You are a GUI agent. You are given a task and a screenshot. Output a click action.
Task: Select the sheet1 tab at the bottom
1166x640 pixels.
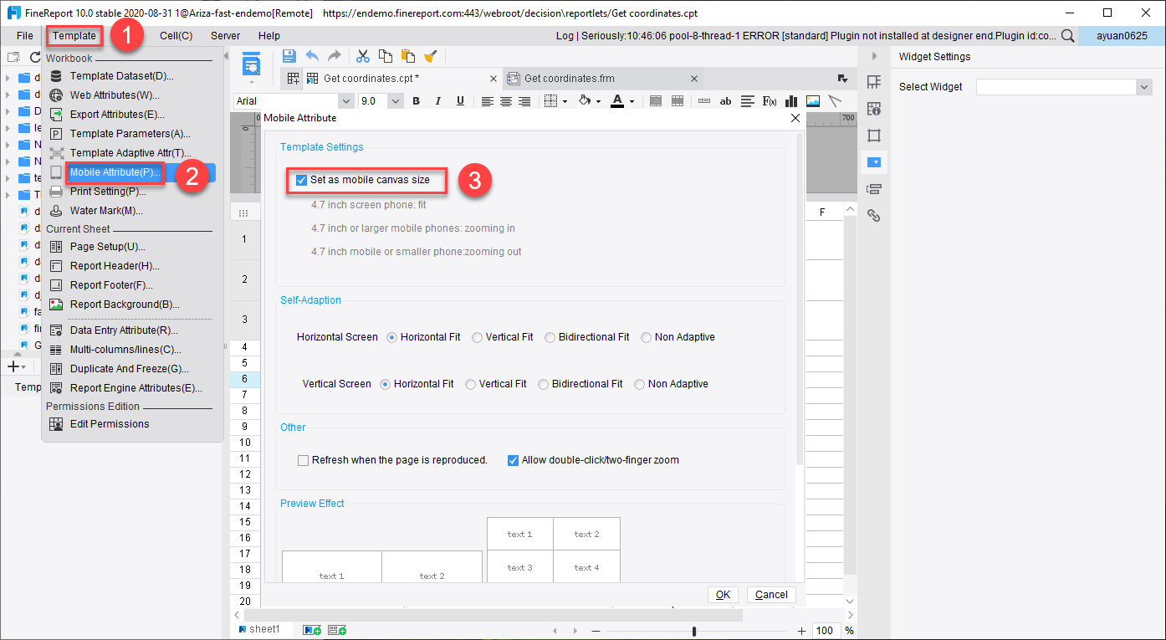coord(259,629)
